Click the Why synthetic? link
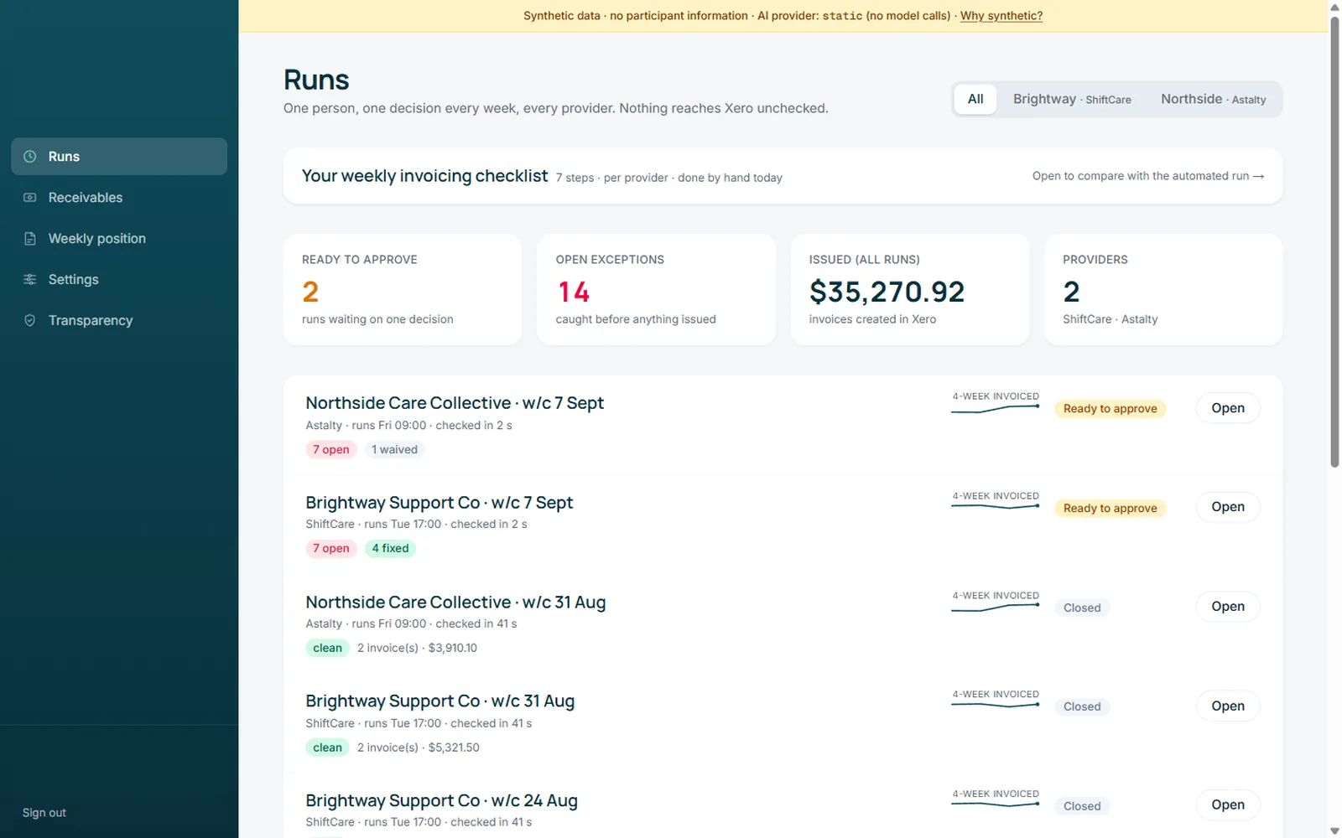 pos(1001,16)
